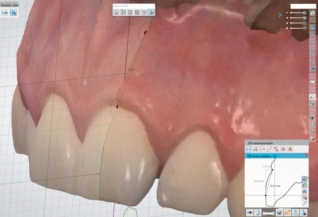Viewport: 318px width, 217px height.
Task: Click the fourth Selection Tools dashed-box icon
Action: (x=137, y=12)
